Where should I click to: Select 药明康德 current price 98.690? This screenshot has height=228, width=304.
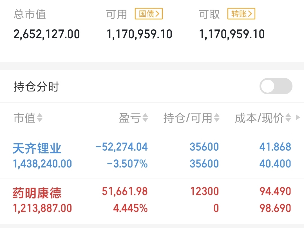pos(275,208)
